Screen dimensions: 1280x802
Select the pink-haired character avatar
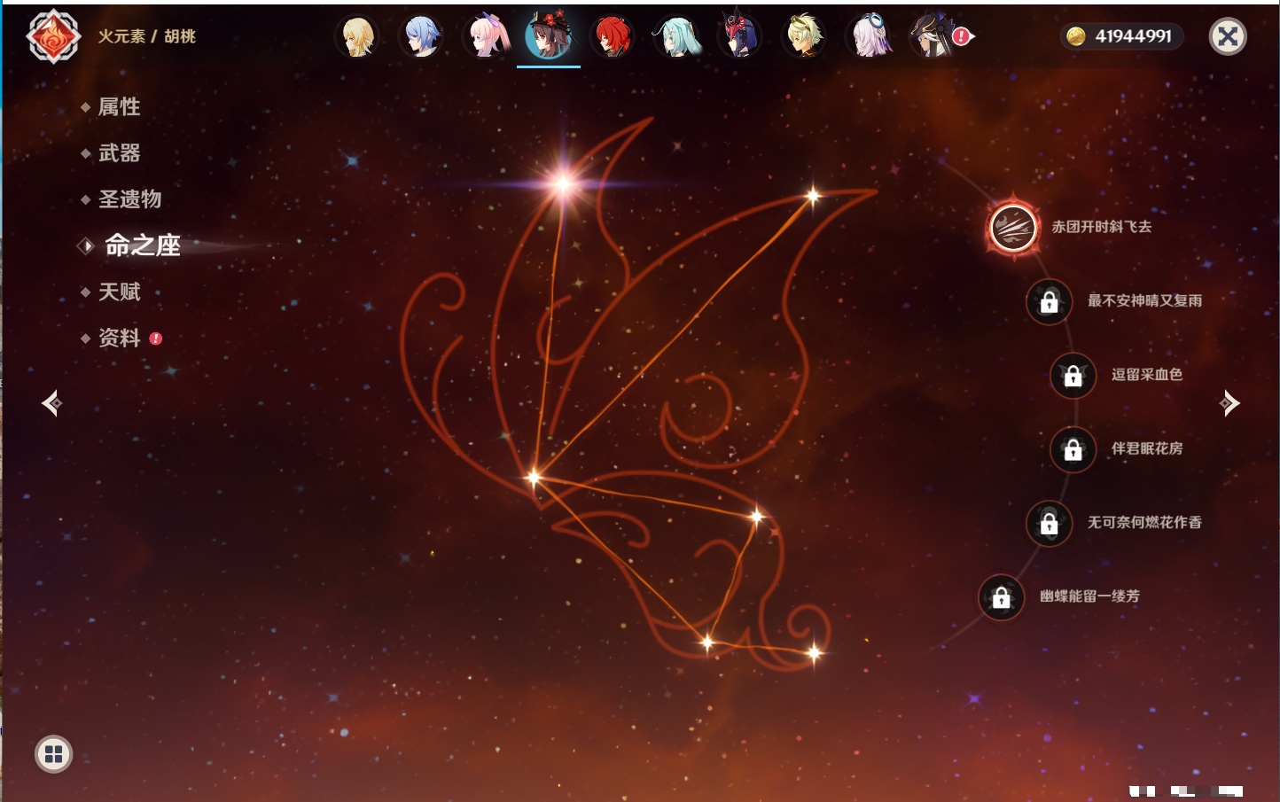click(x=486, y=36)
